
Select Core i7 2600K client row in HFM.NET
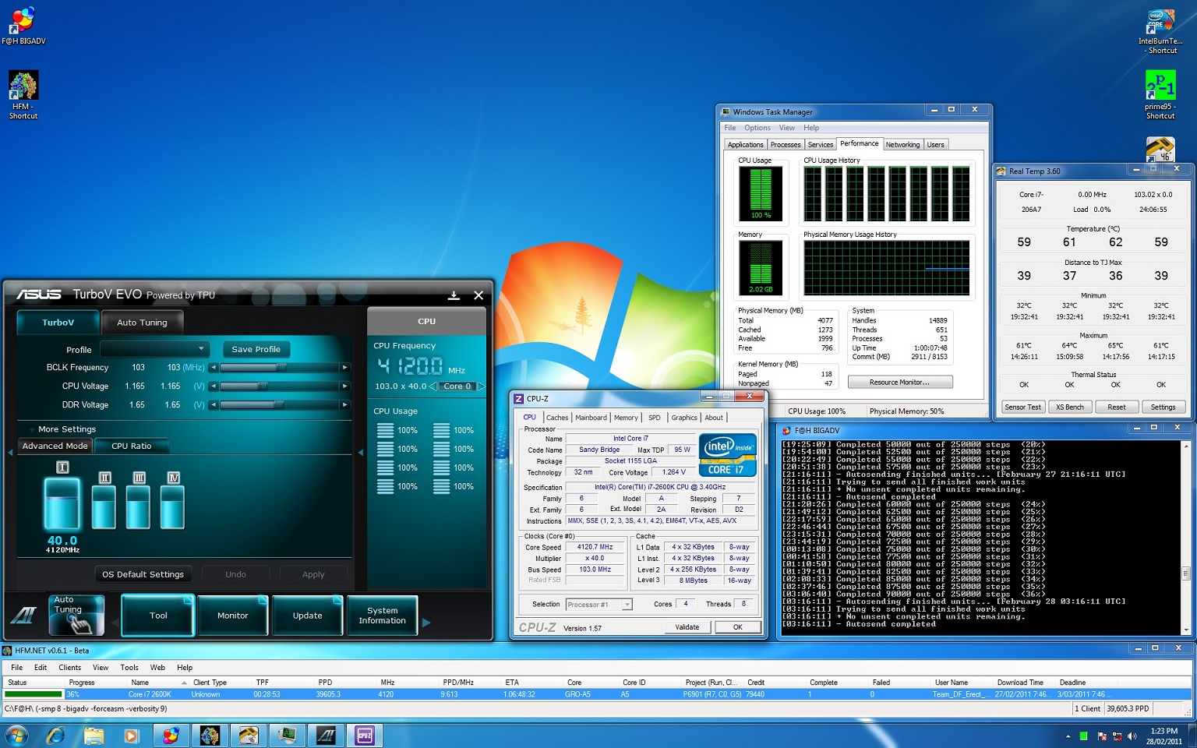coord(596,694)
